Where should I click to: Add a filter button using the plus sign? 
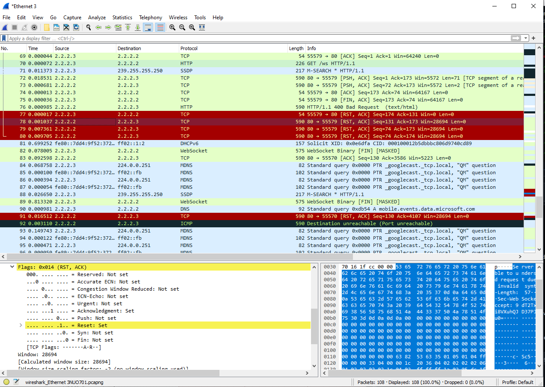[x=533, y=38]
